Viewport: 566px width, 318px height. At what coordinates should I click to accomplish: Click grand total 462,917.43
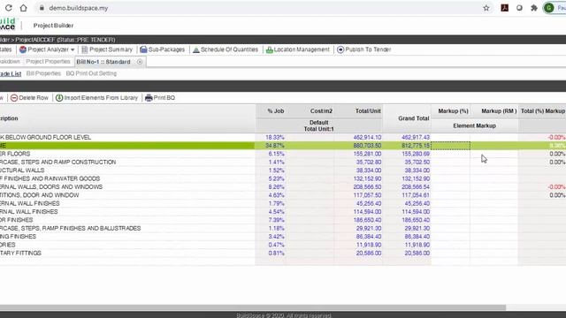pos(416,138)
